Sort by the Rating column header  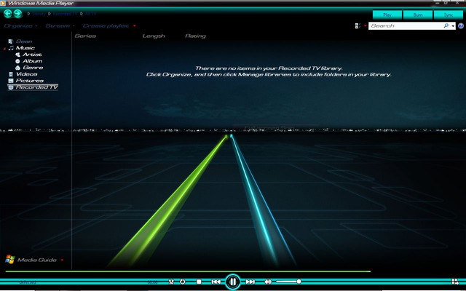pos(195,36)
